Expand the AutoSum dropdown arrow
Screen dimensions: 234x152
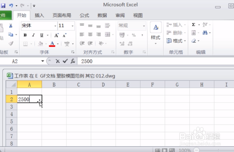[199, 25]
